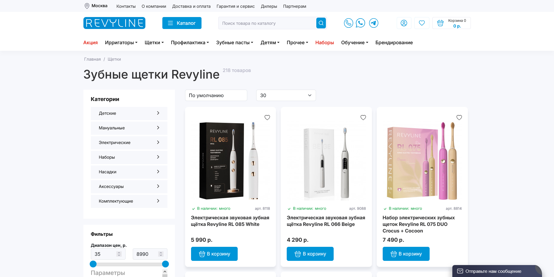Expand the Зубные пасты menu
Screen dimensions: 554x277
tap(235, 42)
